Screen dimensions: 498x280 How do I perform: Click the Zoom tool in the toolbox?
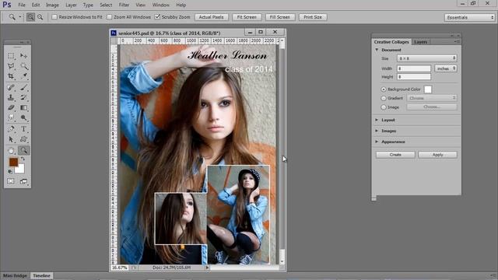click(24, 150)
